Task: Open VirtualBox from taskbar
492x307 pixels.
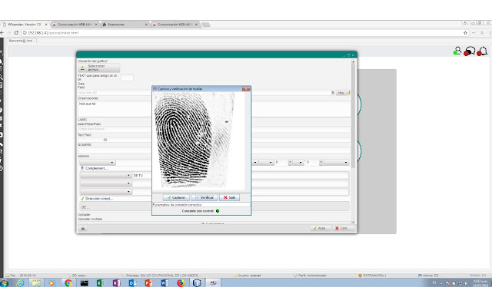Action: click(197, 283)
